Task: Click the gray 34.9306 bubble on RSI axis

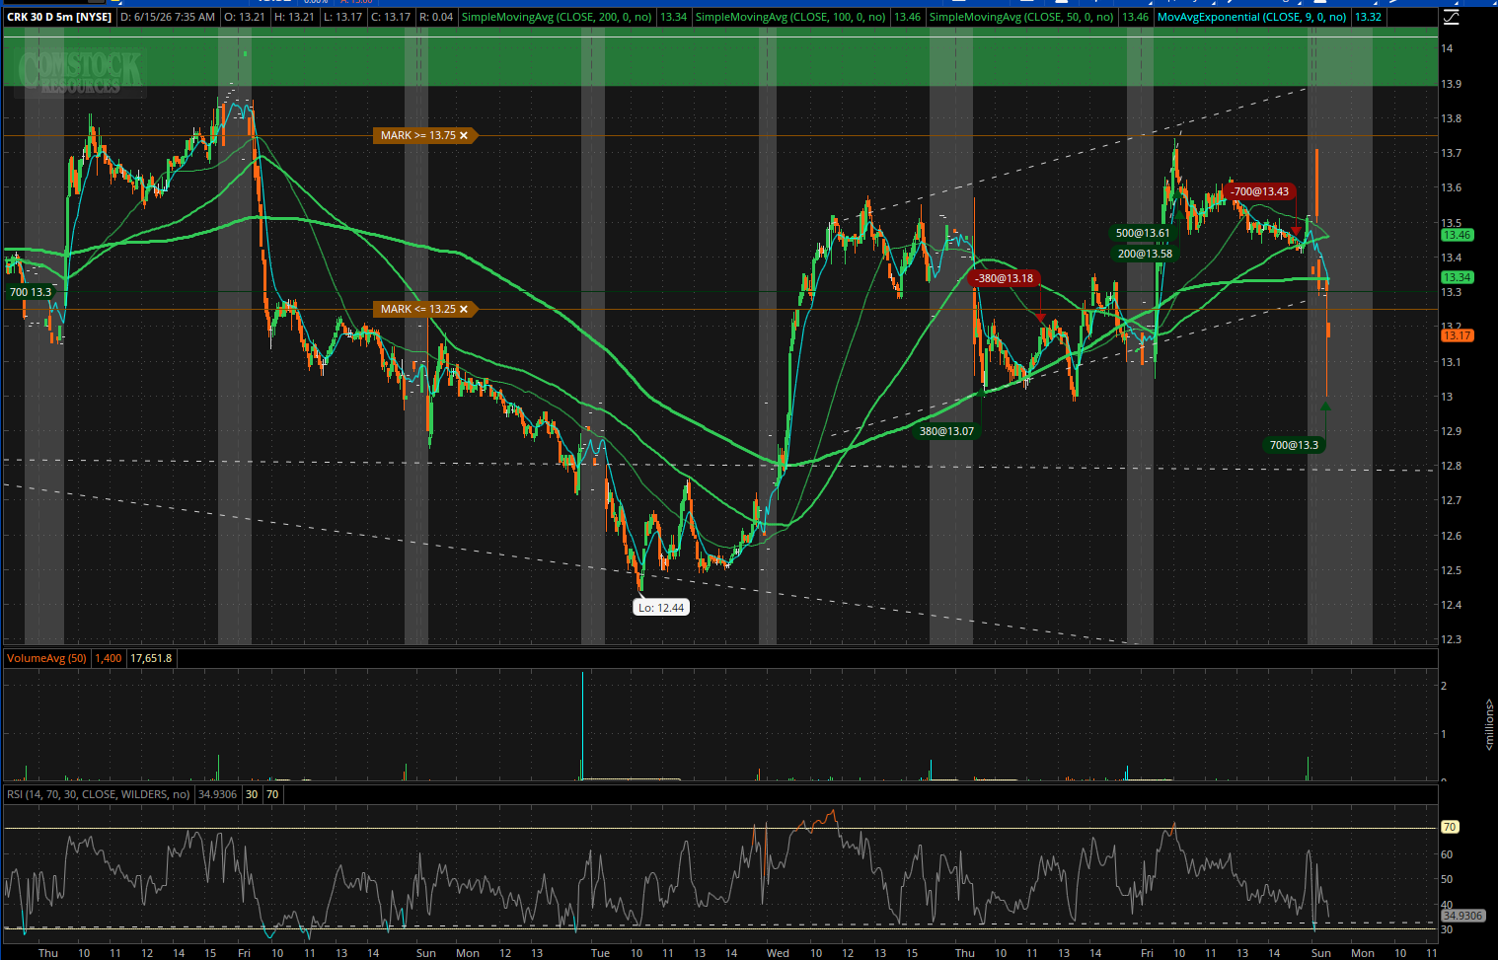Action: (x=1462, y=916)
